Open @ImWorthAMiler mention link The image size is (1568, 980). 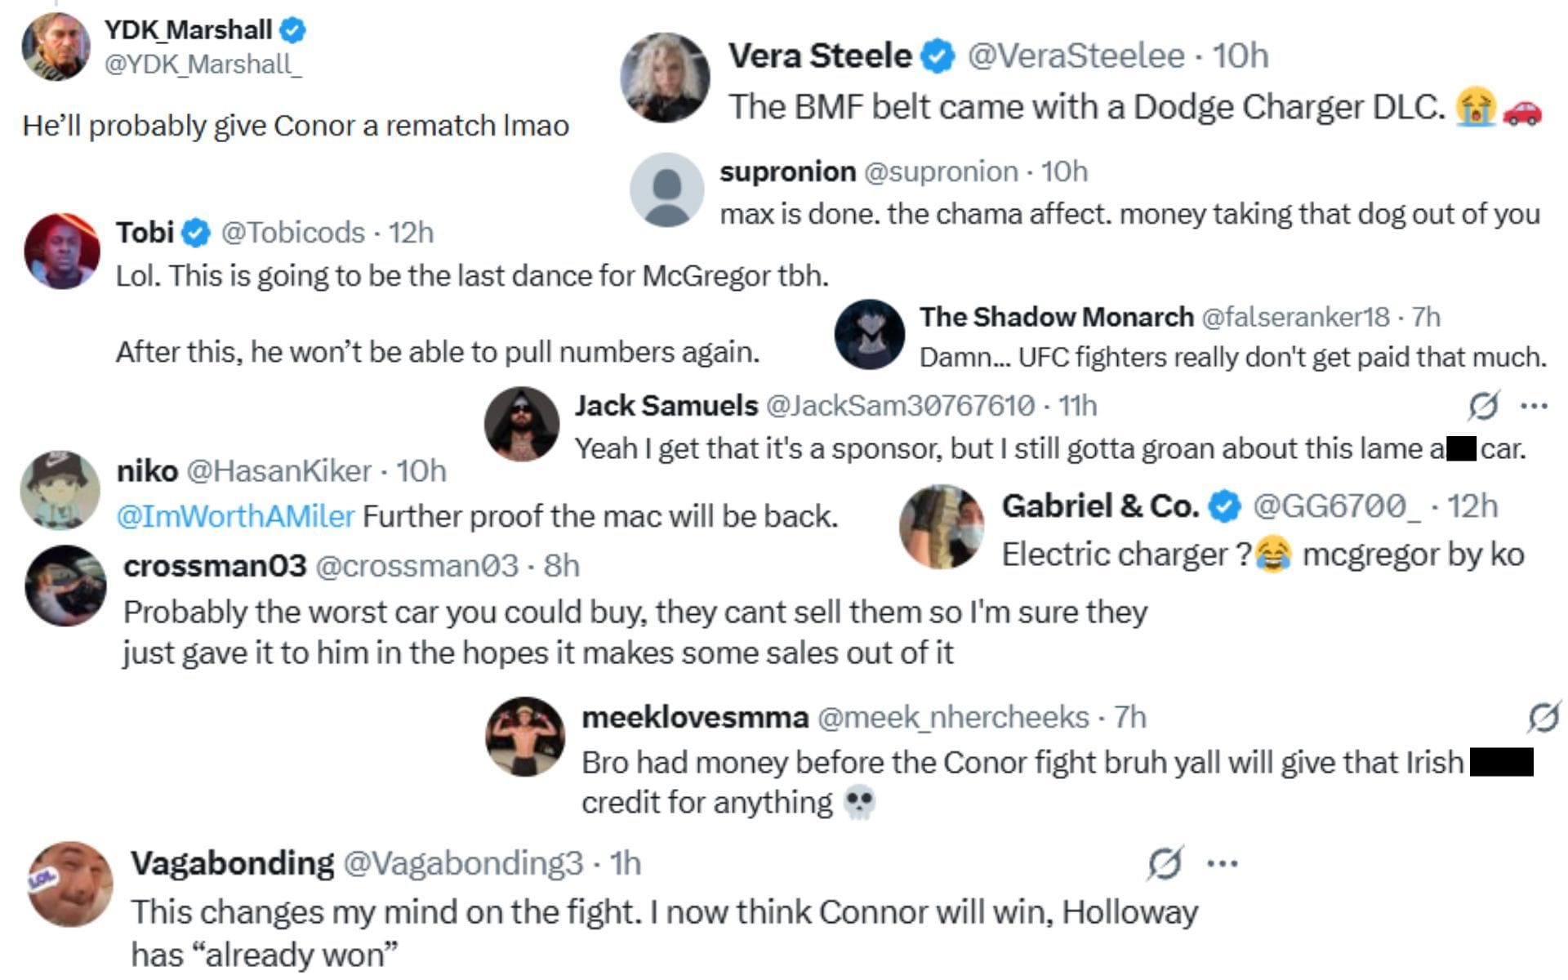(x=235, y=516)
